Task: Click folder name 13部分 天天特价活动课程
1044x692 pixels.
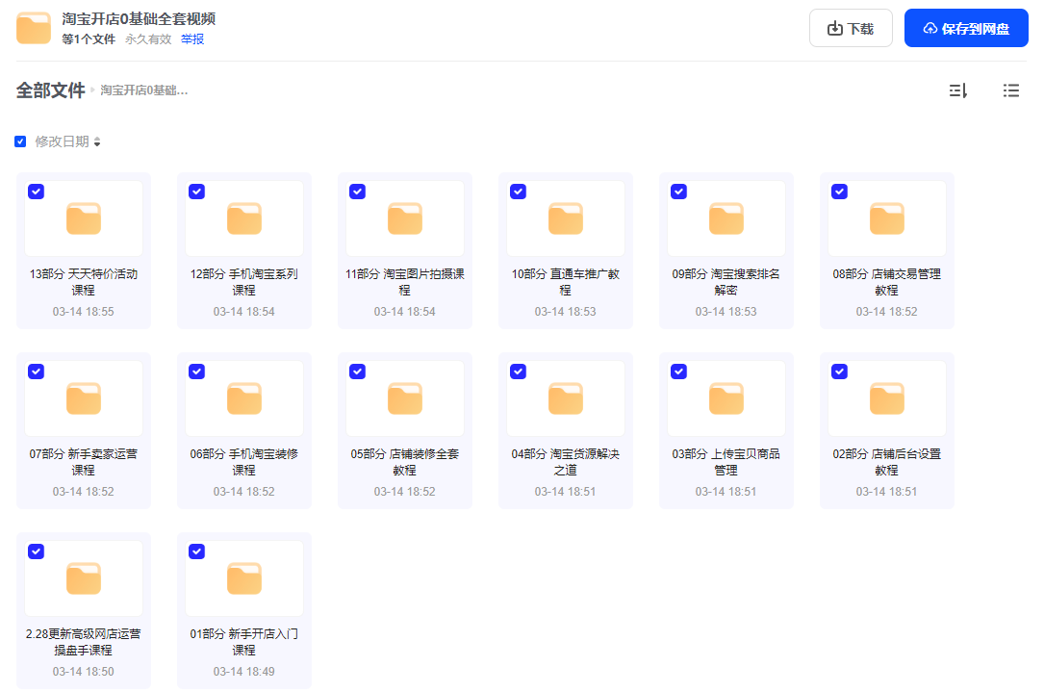Action: (83, 282)
